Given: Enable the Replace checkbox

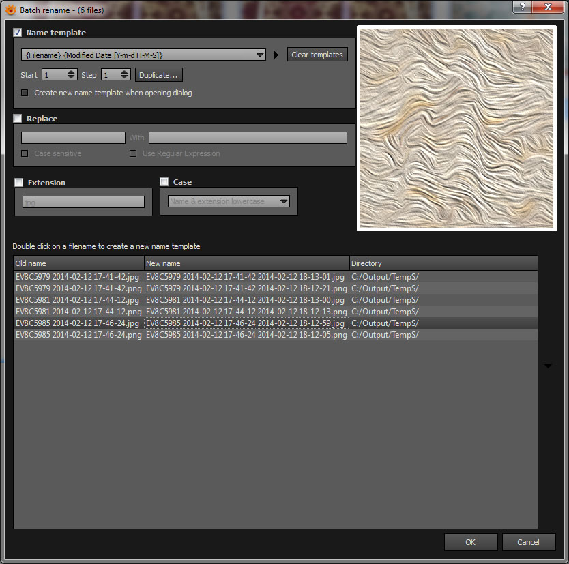Looking at the screenshot, I should pos(18,119).
